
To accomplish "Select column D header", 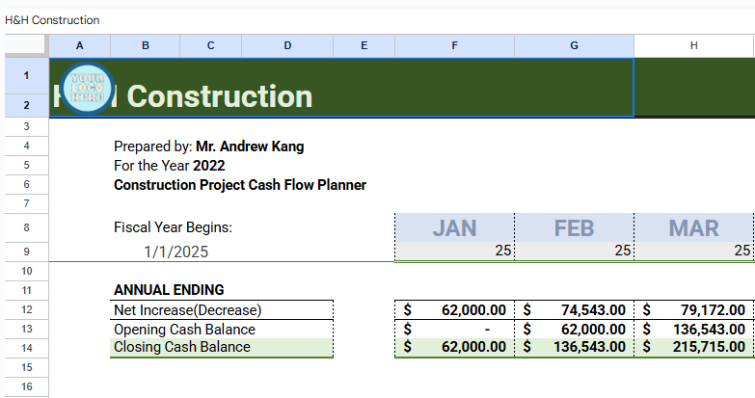I will click(287, 45).
